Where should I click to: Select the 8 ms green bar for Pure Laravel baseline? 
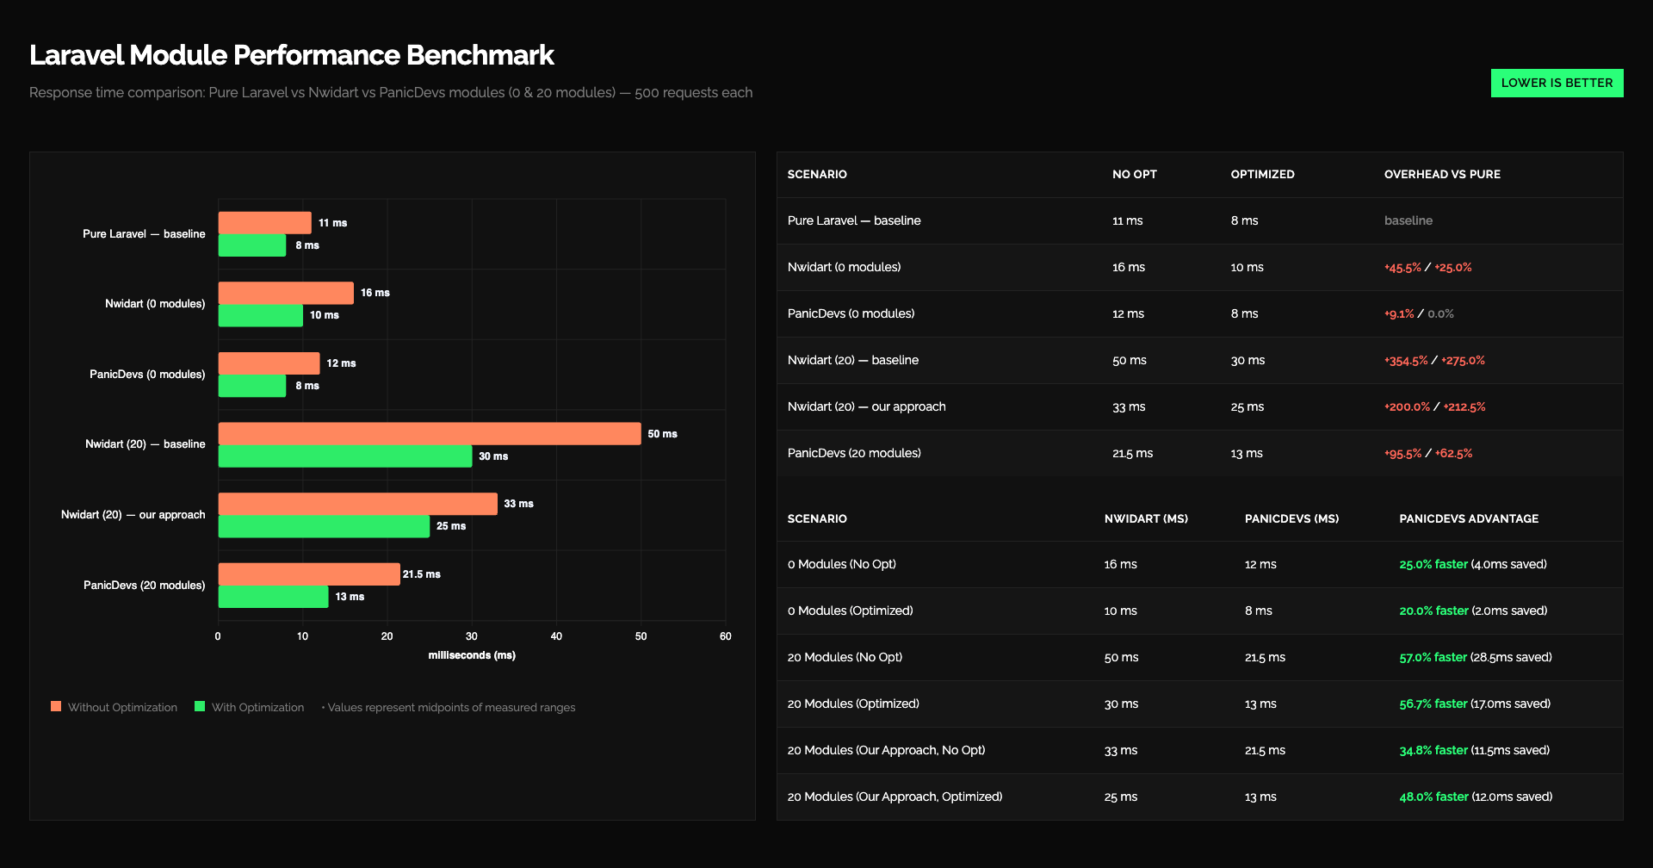pyautogui.click(x=252, y=245)
